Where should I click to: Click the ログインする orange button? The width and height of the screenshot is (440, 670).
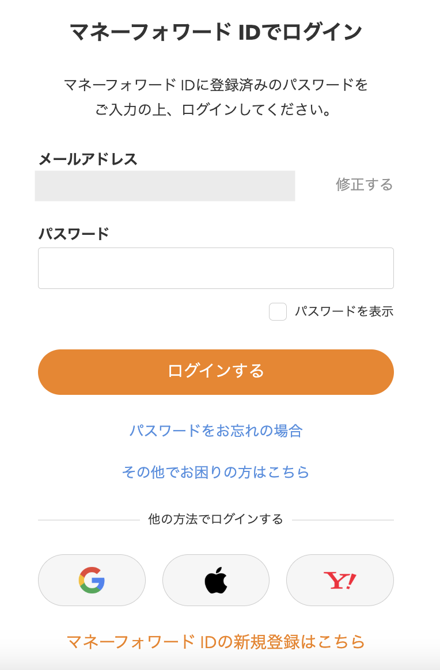[x=215, y=372]
